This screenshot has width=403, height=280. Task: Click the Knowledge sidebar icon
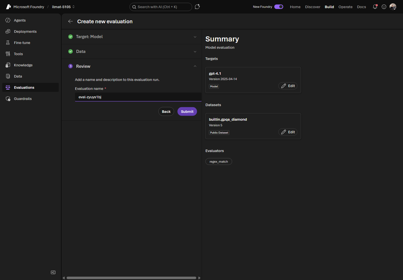(x=8, y=65)
